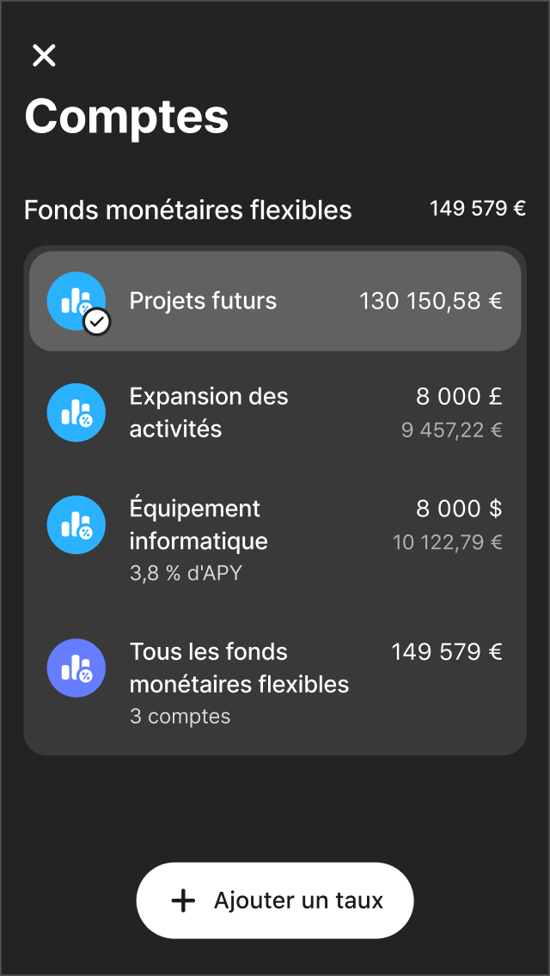The height and width of the screenshot is (976, 550).
Task: Tap the purple Tous les fonds icon
Action: [x=76, y=668]
